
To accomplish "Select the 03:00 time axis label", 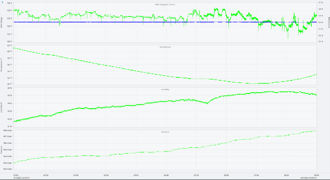I will [136, 175].
